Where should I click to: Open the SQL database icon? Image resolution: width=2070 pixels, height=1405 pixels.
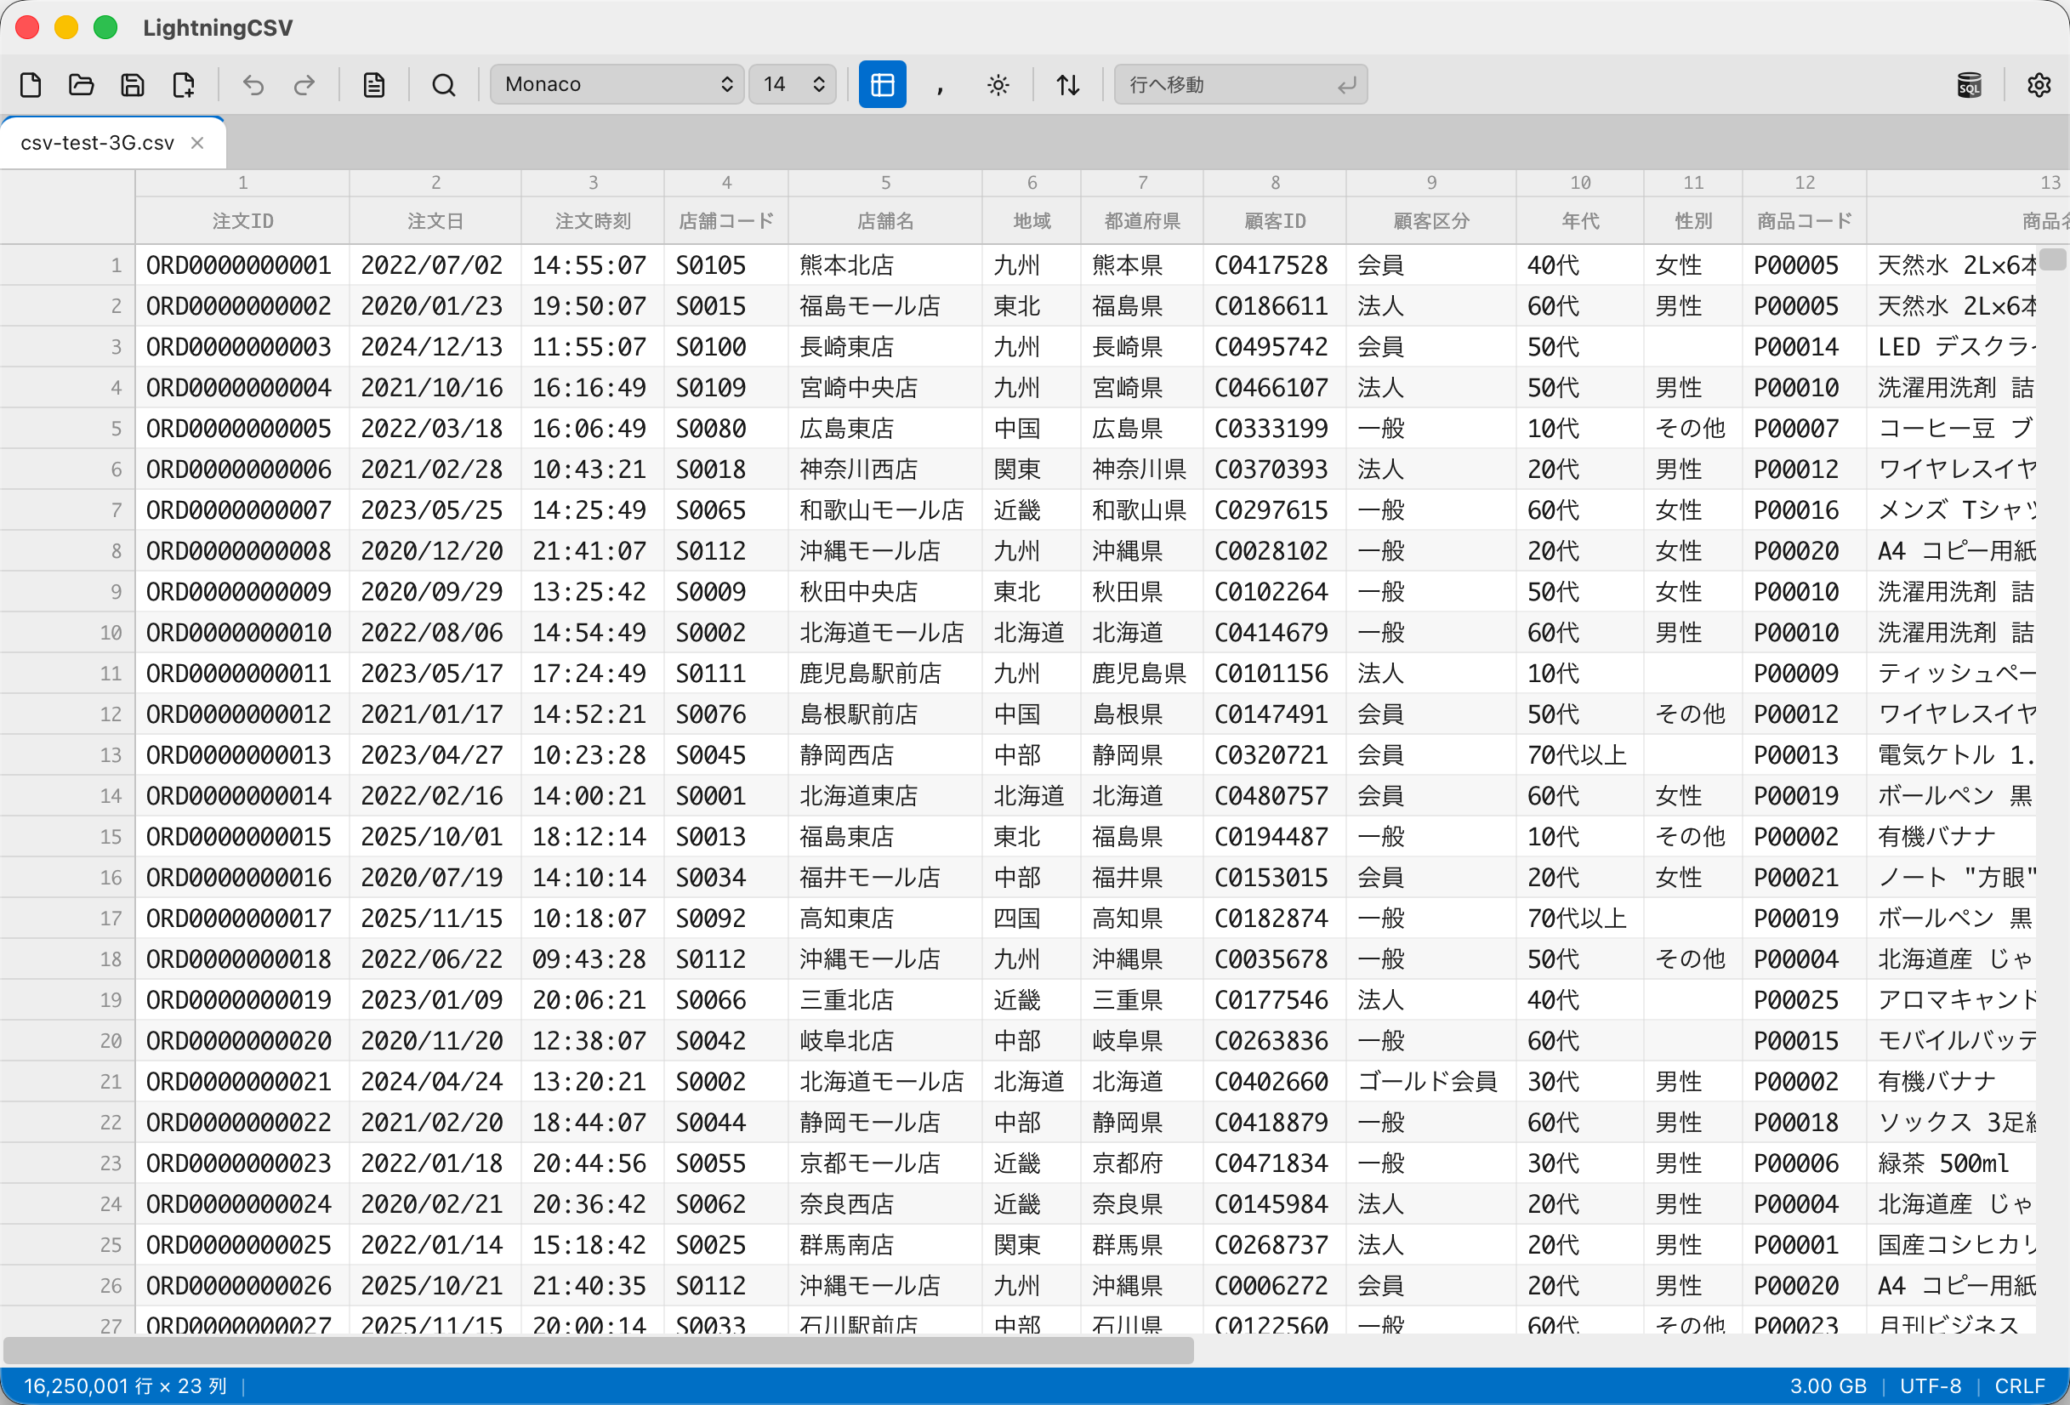pyautogui.click(x=1969, y=85)
